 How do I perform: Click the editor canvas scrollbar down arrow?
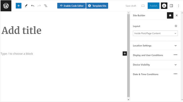point(128,100)
